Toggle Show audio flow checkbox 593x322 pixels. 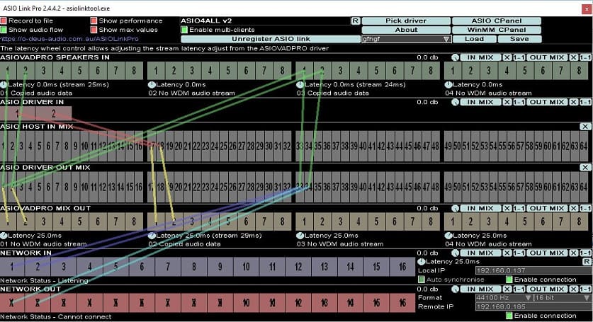click(4, 30)
